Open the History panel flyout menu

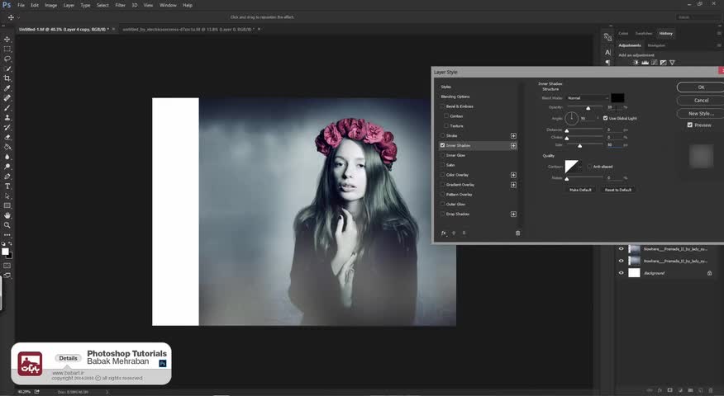[x=719, y=33]
